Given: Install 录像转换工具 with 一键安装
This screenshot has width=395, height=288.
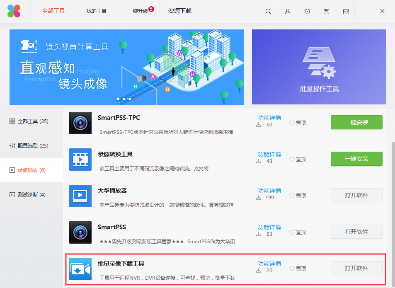Looking at the screenshot, I should click(356, 159).
